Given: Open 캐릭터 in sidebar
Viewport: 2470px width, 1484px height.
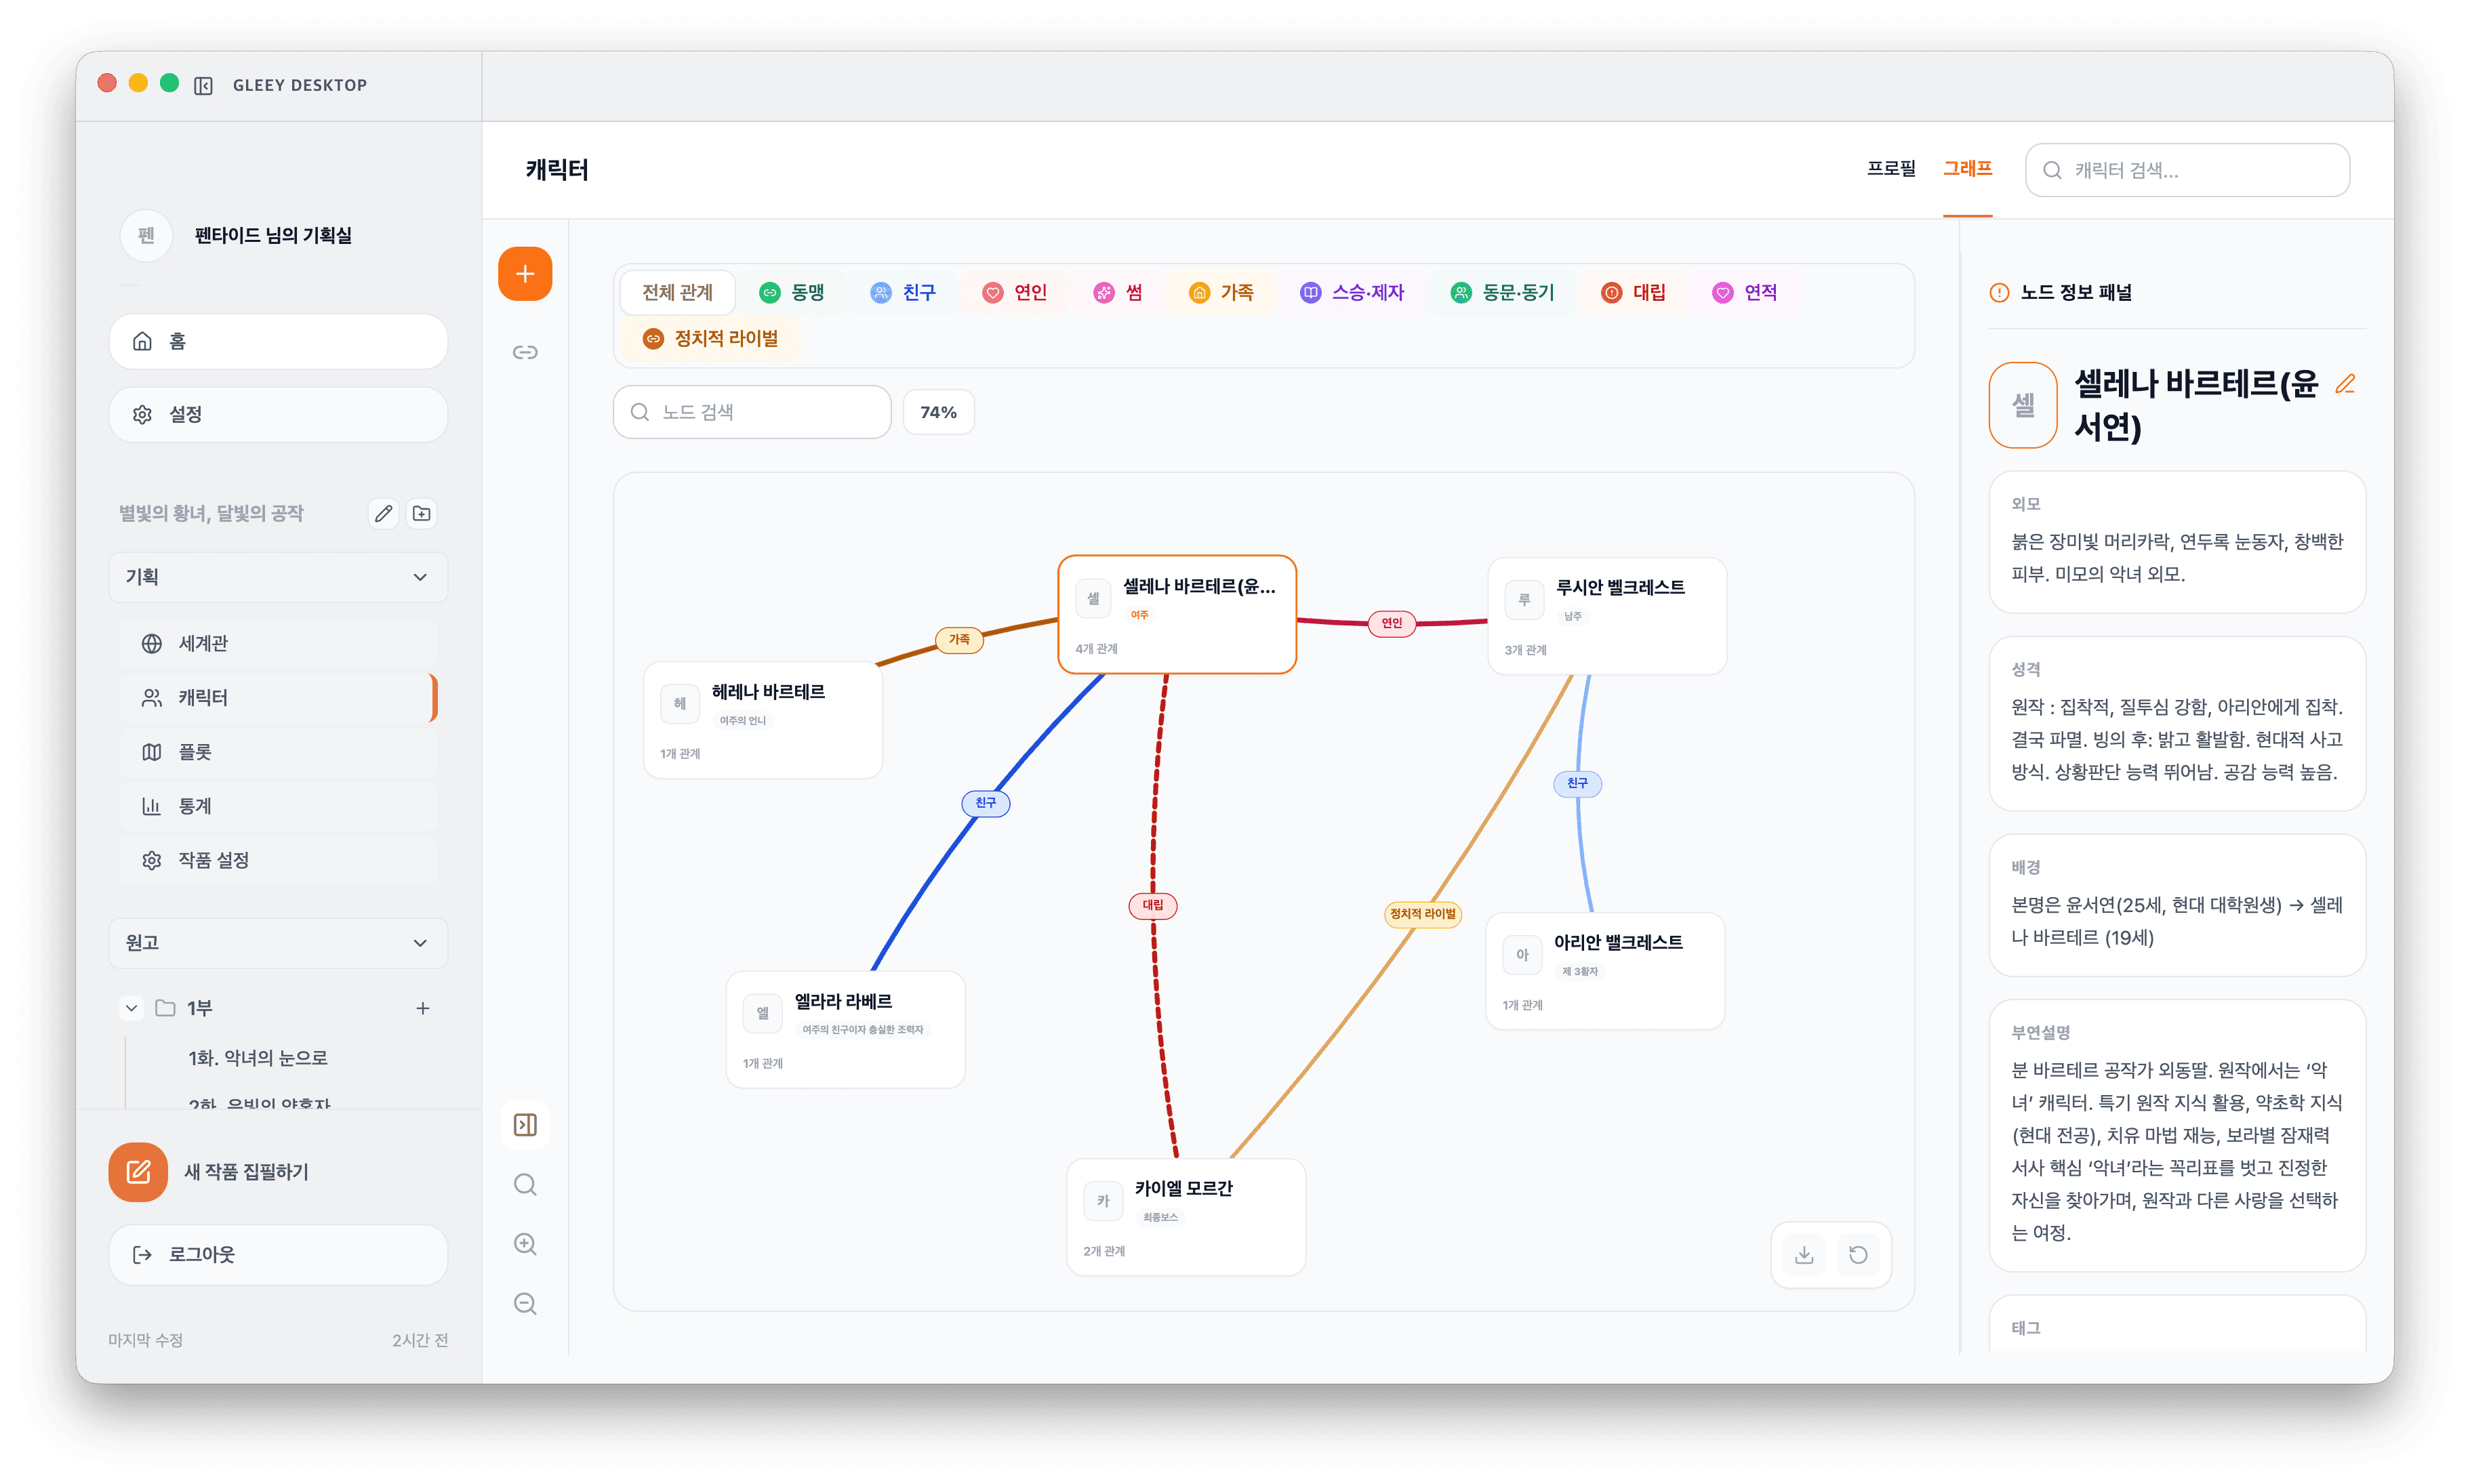Looking at the screenshot, I should (x=278, y=698).
